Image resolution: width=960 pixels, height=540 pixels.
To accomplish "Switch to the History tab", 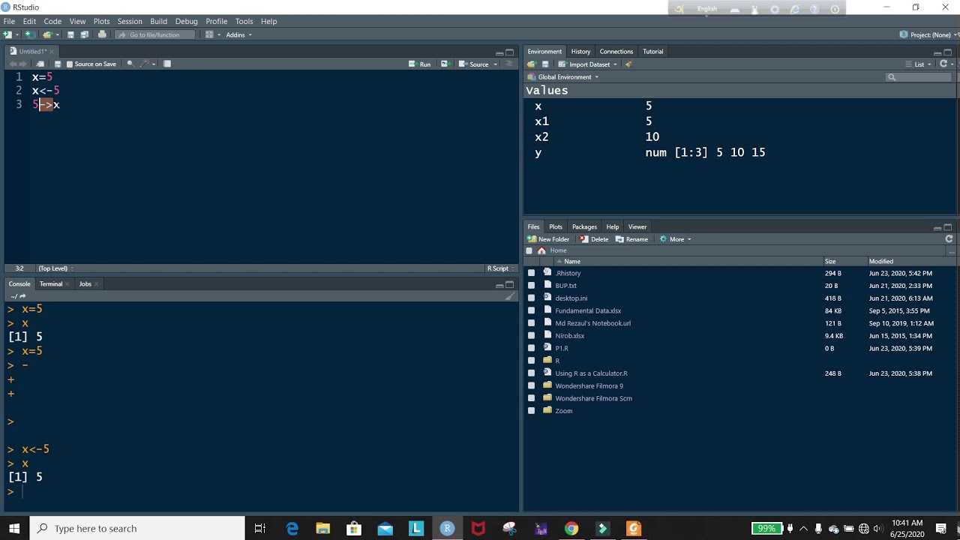I will click(580, 52).
